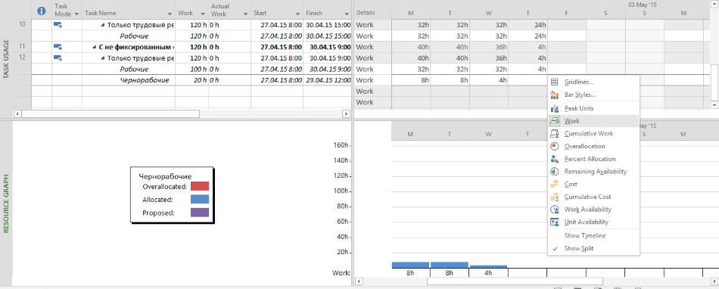This screenshot has width=719, height=289.
Task: Click the task table horizontal scrollbar thumb
Action: tap(110, 113)
